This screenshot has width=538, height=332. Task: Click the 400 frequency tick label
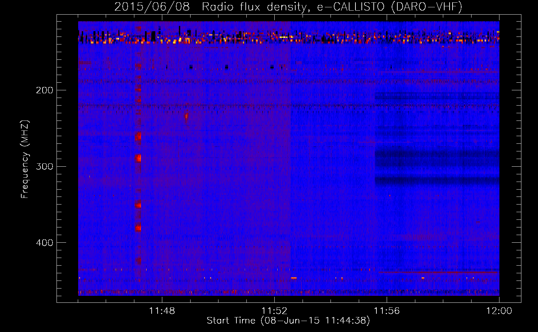coord(45,243)
